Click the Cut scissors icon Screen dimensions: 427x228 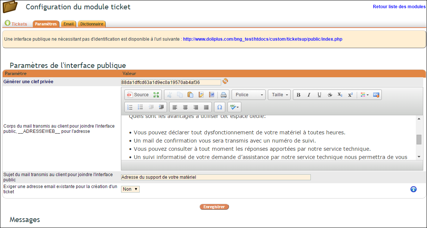pyautogui.click(x=169, y=95)
